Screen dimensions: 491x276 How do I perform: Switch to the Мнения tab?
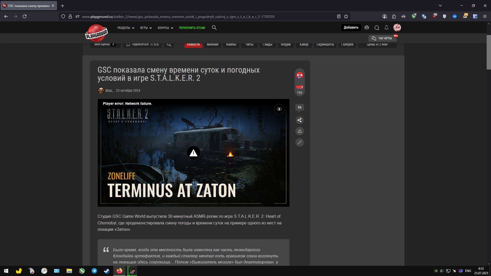(213, 44)
